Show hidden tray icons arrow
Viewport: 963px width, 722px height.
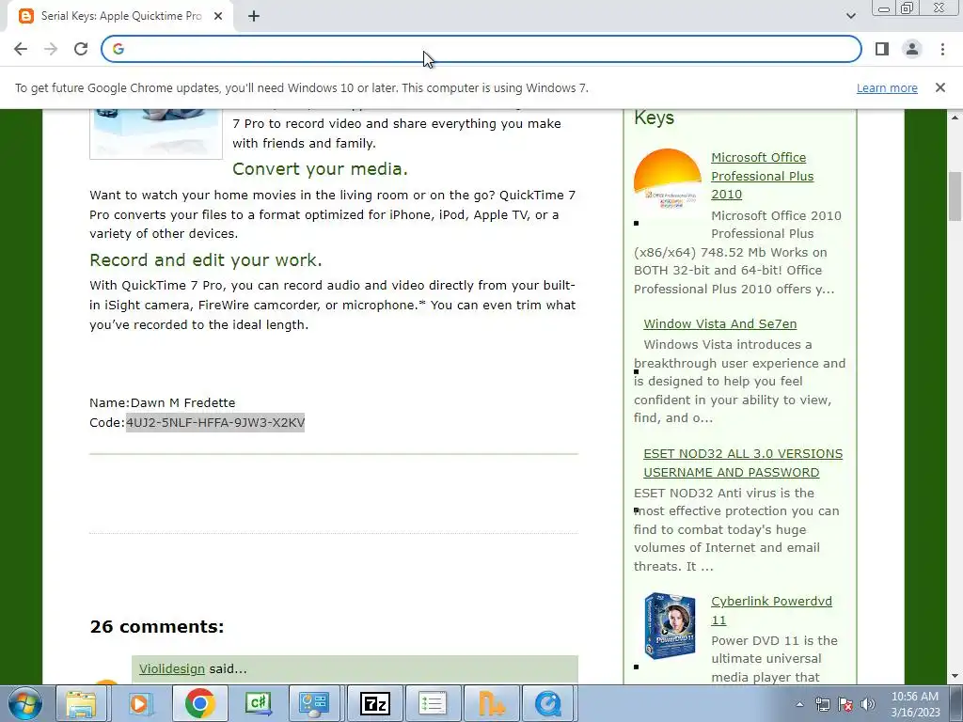click(799, 704)
